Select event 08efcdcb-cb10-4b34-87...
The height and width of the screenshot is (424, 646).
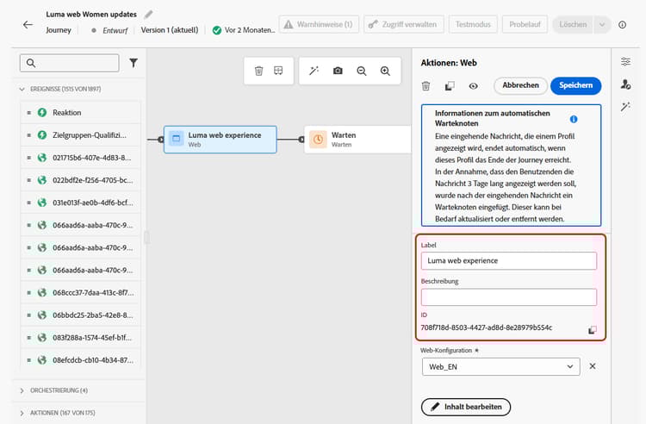[80, 359]
